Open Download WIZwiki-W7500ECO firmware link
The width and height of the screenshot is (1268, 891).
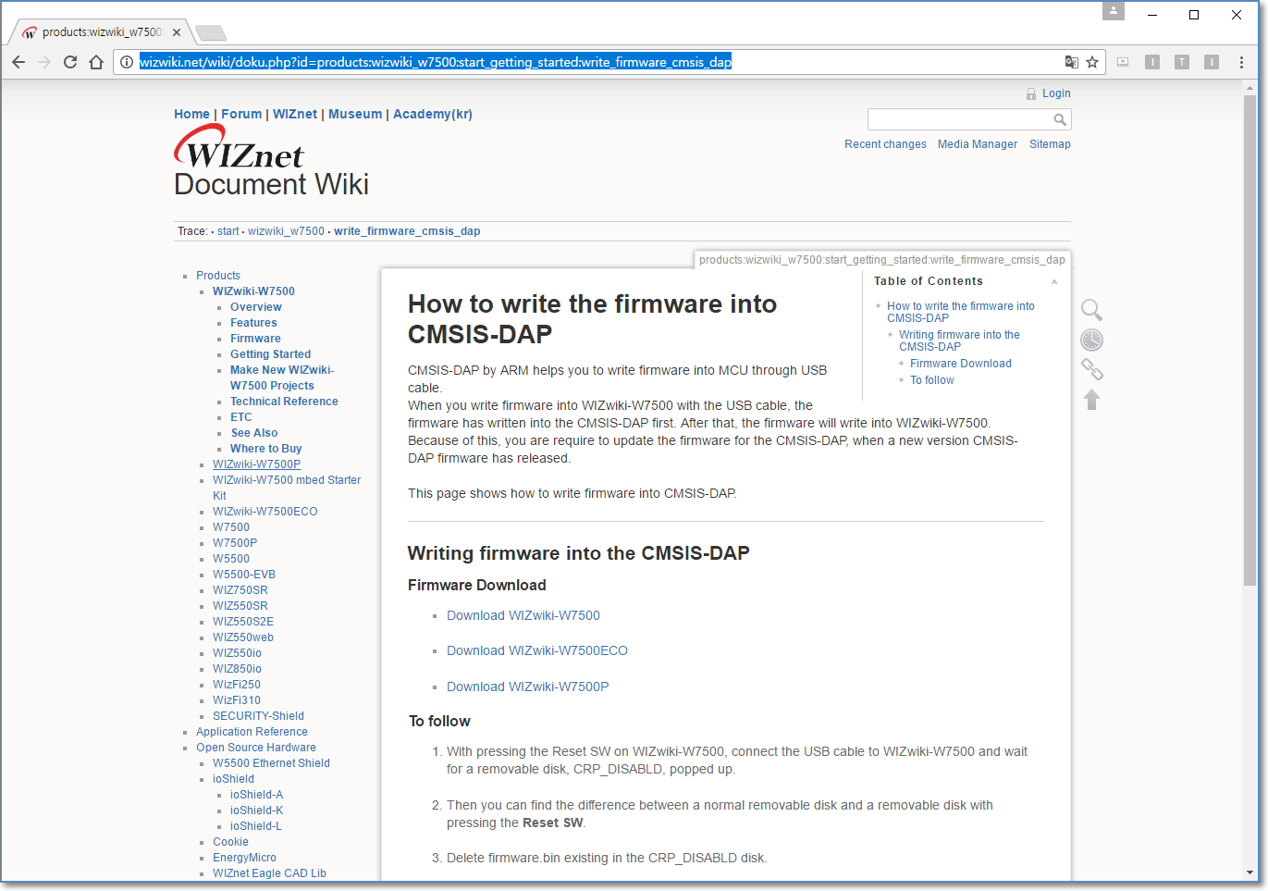pos(537,650)
